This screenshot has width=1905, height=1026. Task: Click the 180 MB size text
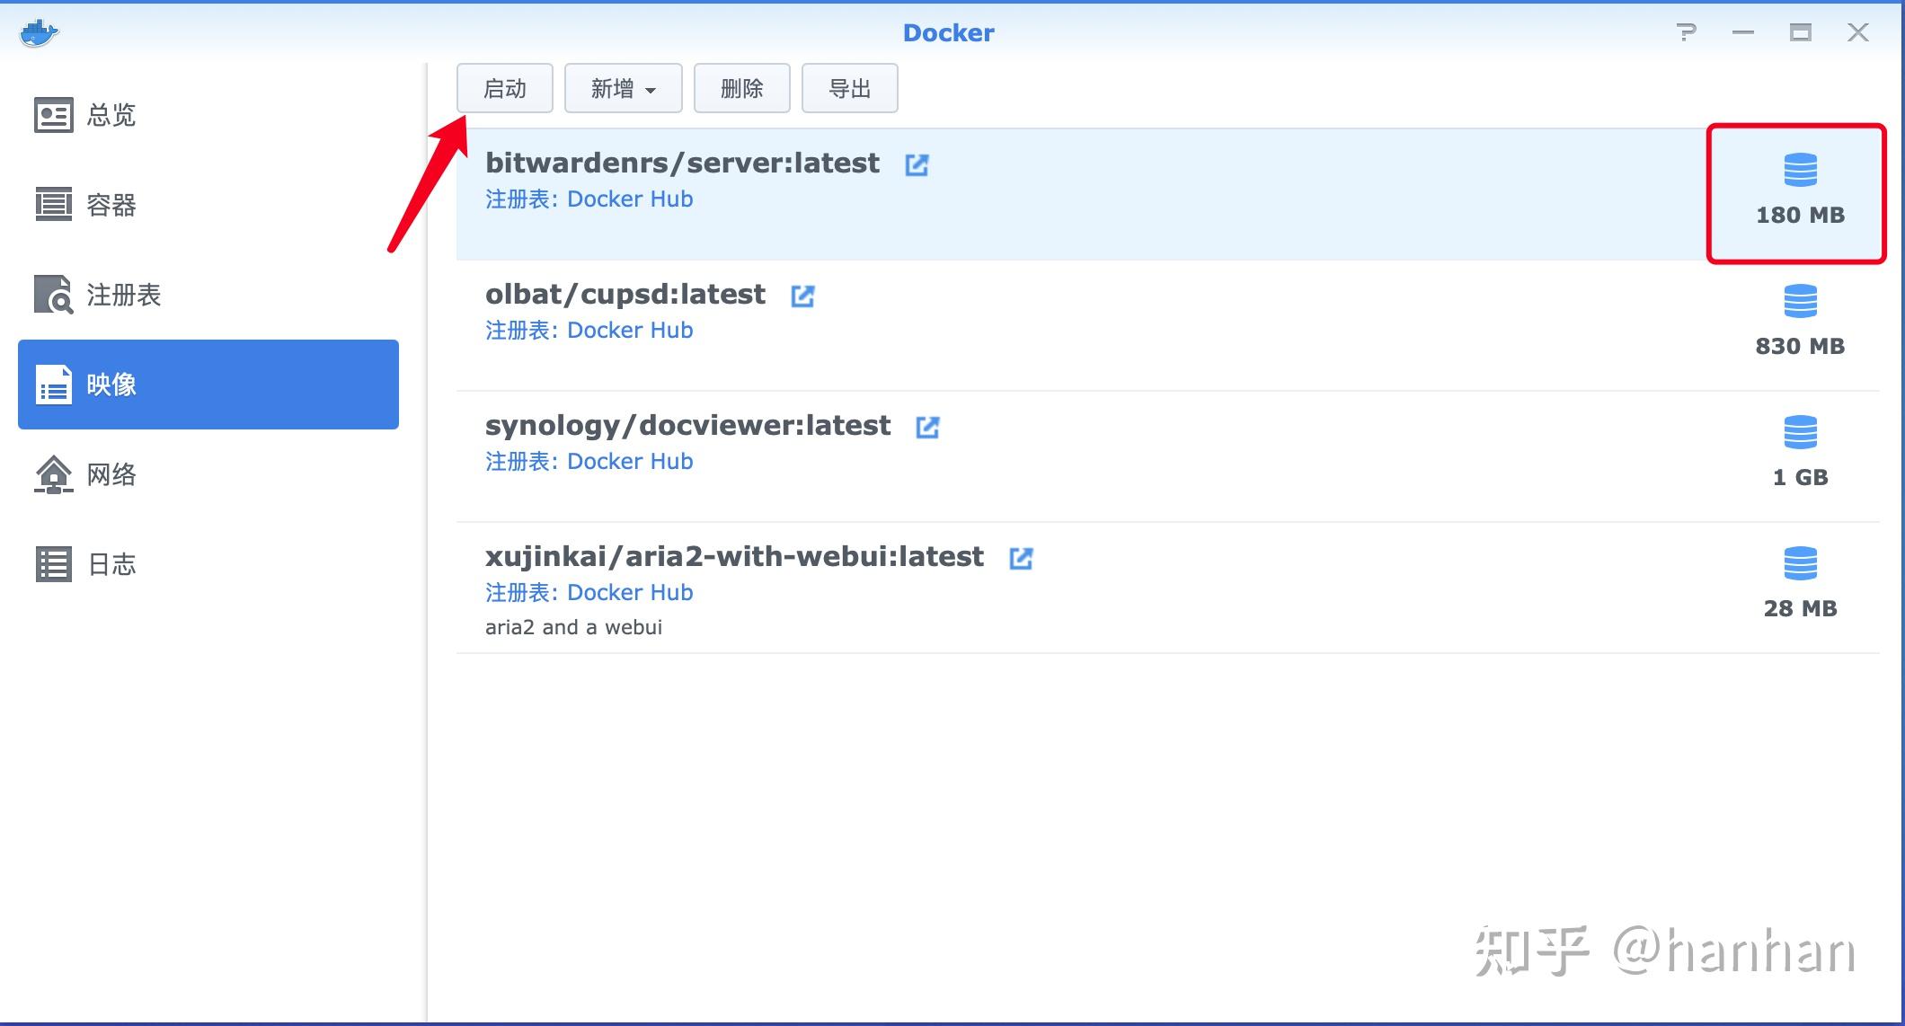click(x=1800, y=215)
